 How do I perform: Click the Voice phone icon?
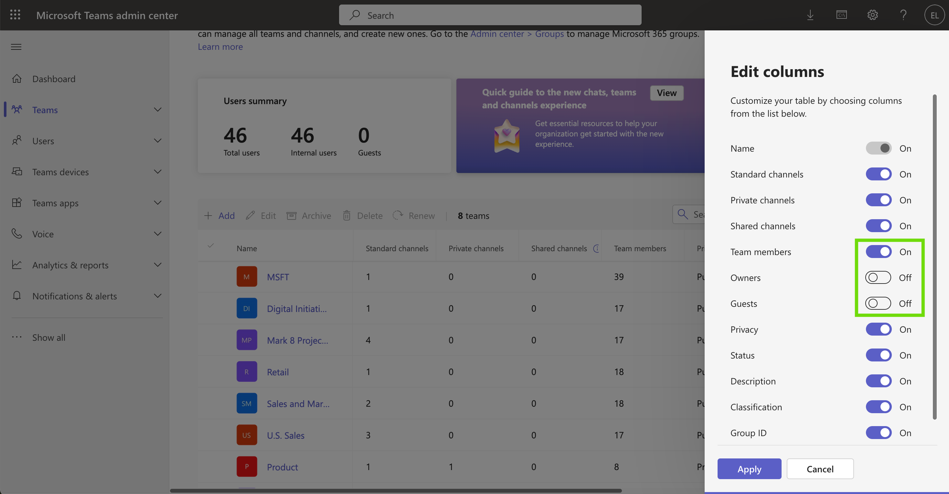(x=16, y=233)
